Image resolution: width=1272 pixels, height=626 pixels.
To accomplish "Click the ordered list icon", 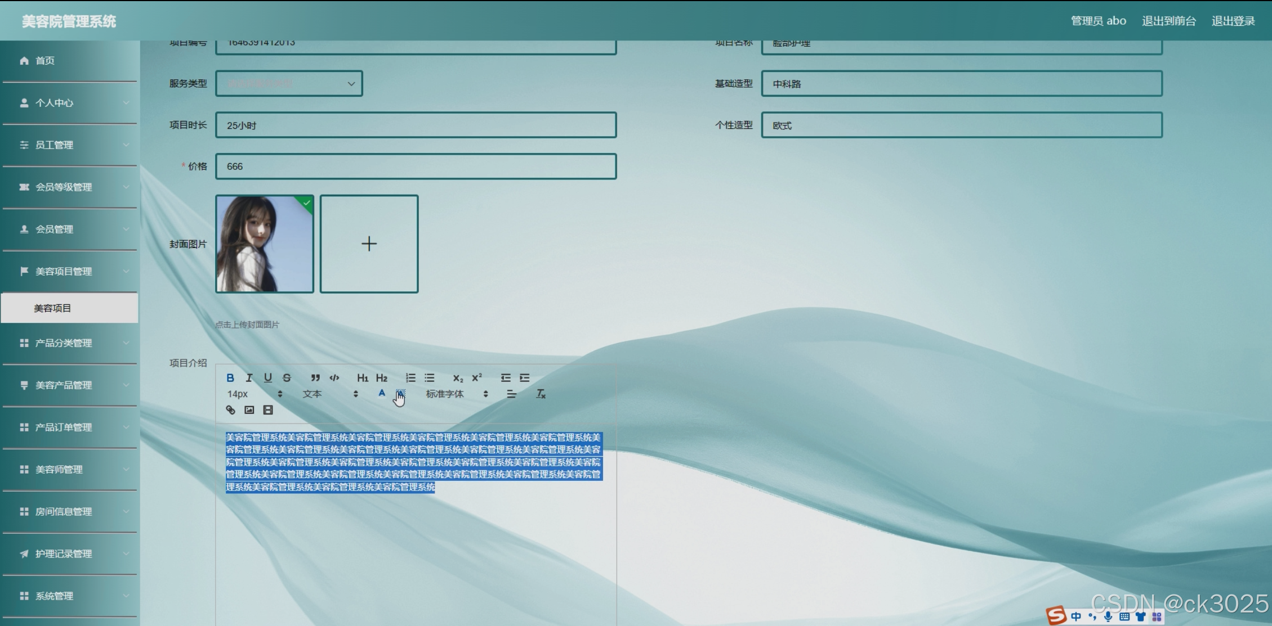I will 410,378.
